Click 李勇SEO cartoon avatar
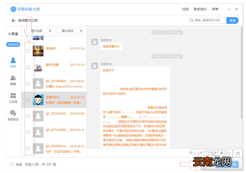 coord(38,100)
